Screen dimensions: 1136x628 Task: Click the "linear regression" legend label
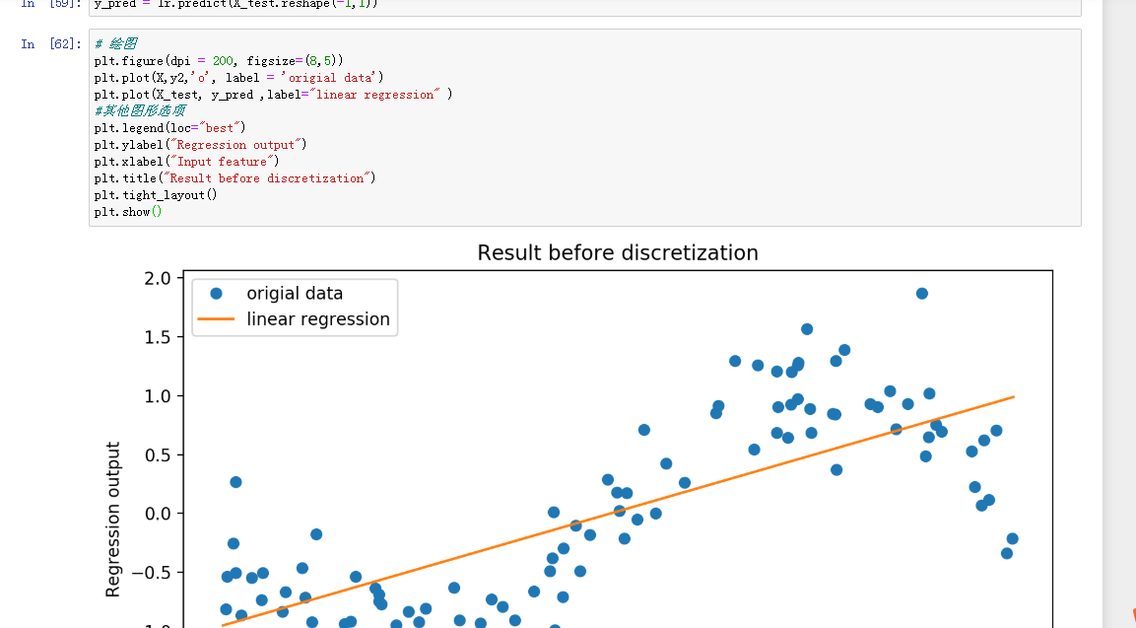pyautogui.click(x=318, y=319)
